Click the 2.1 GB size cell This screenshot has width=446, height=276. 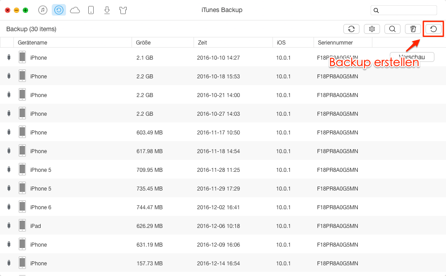[145, 57]
